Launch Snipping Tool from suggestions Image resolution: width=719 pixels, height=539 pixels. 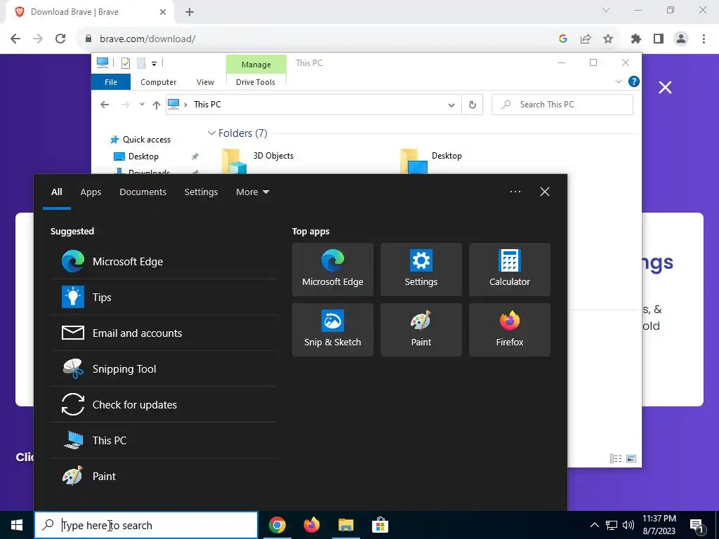pos(163,368)
